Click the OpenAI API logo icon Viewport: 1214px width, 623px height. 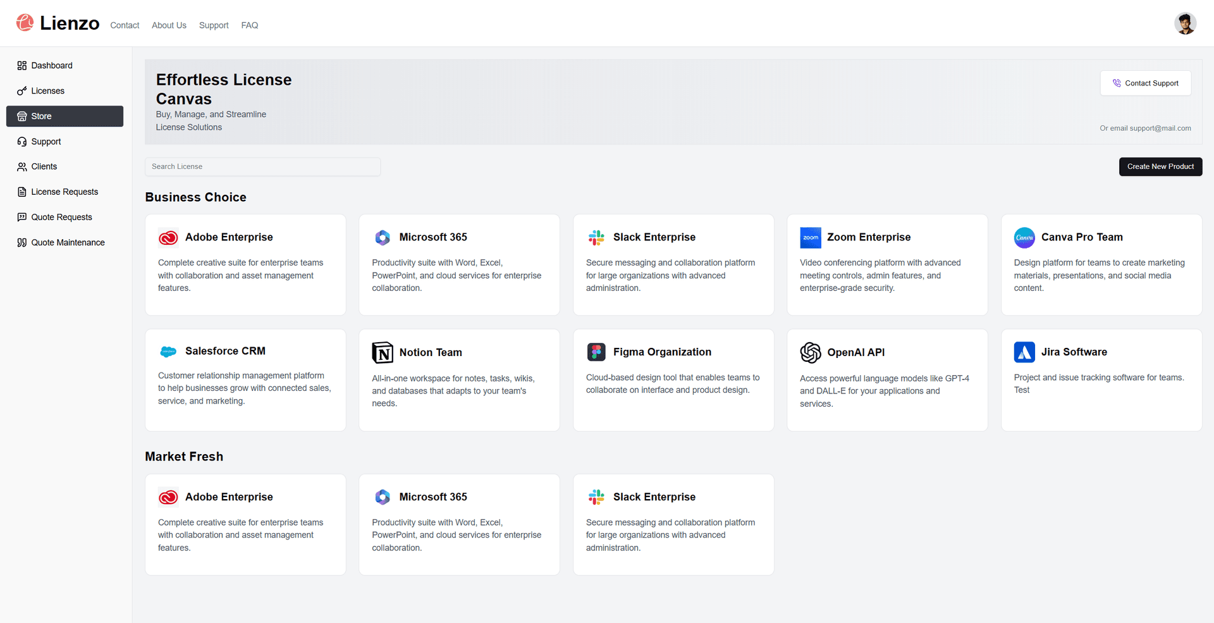[x=810, y=352]
